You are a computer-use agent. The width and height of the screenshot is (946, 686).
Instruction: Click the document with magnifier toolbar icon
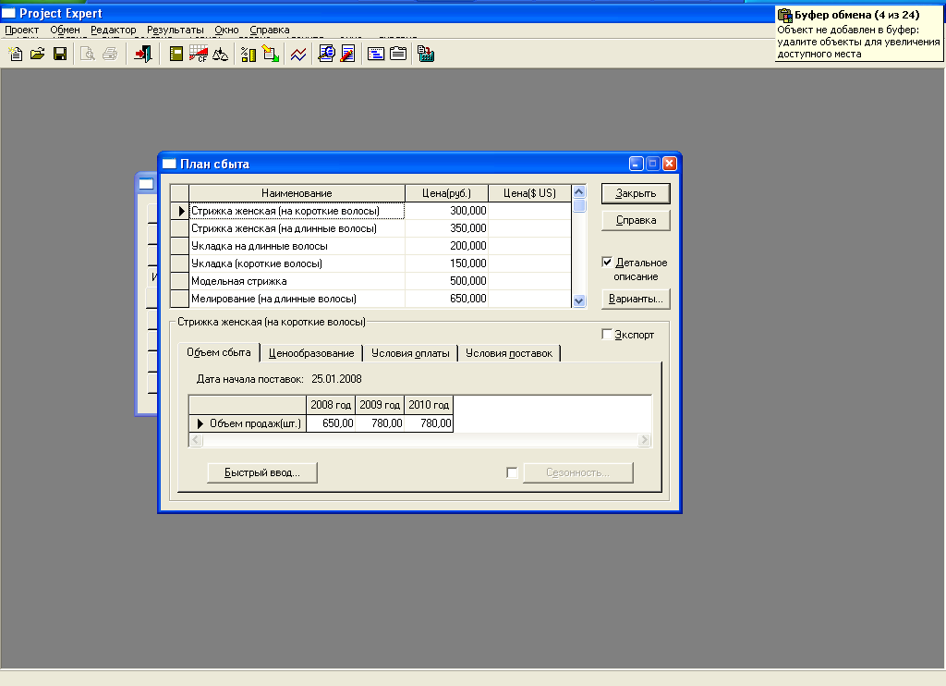point(326,55)
